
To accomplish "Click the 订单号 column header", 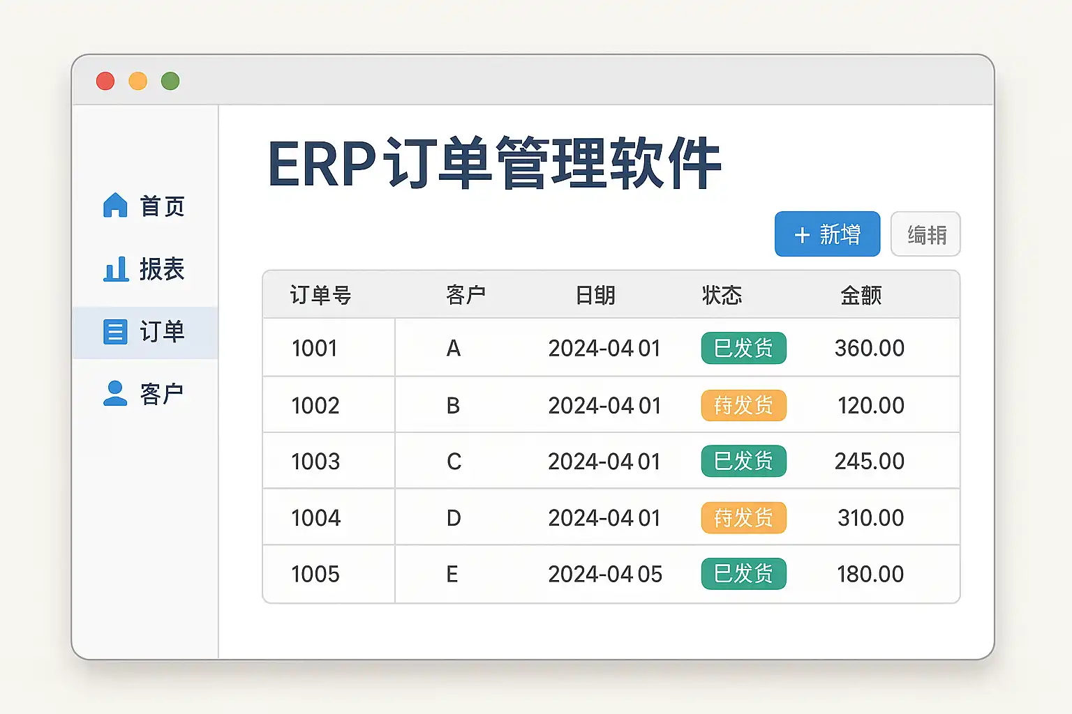I will [x=320, y=295].
